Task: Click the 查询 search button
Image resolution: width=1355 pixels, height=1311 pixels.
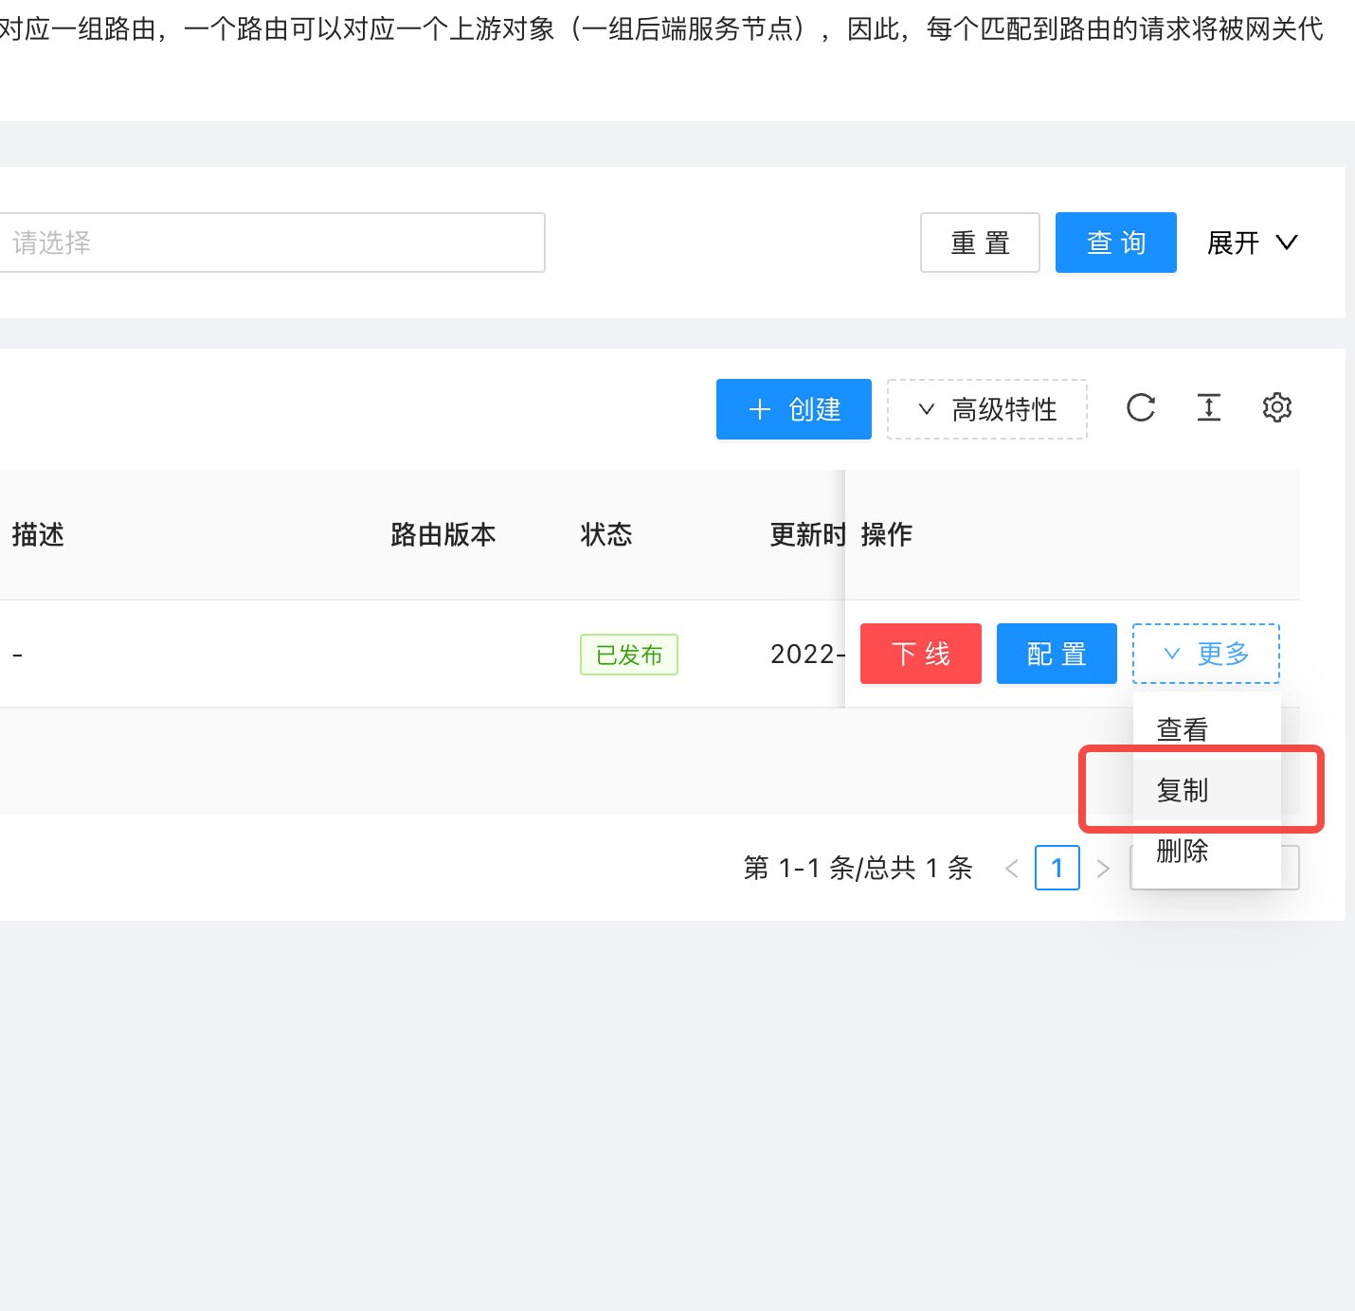Action: (x=1115, y=242)
